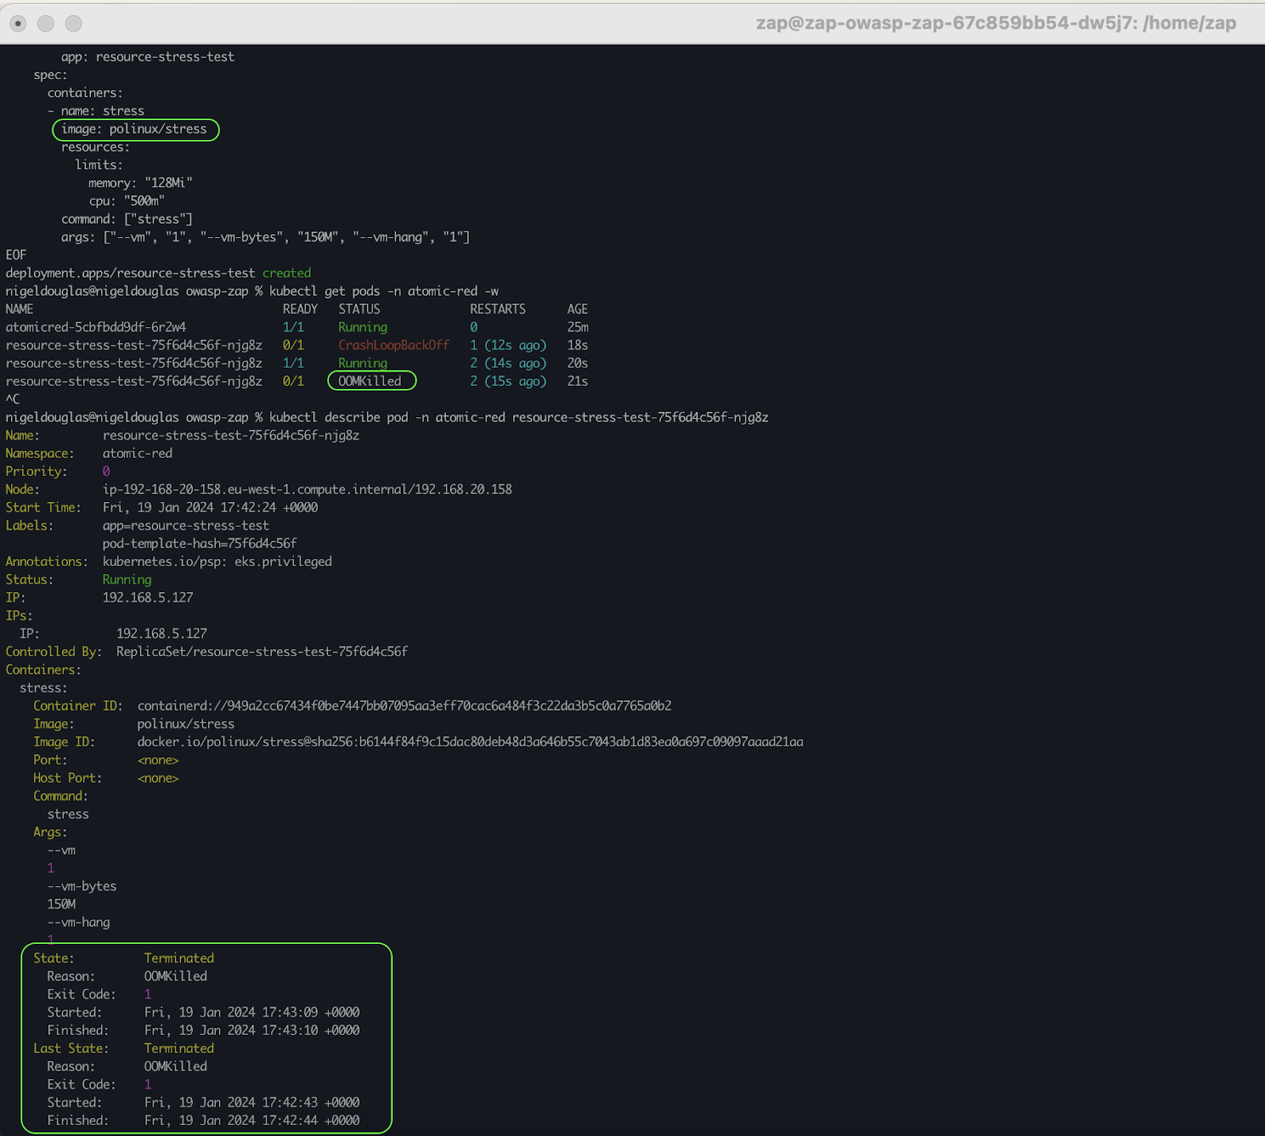This screenshot has width=1265, height=1136.
Task: Click the '150M' argument value
Action: pos(62,904)
